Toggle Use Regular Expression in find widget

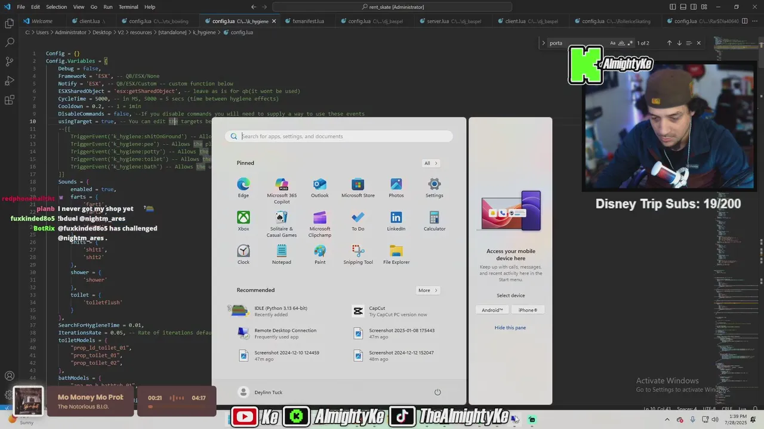click(630, 43)
